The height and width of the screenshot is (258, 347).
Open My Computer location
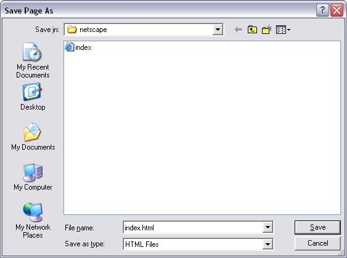tap(33, 177)
